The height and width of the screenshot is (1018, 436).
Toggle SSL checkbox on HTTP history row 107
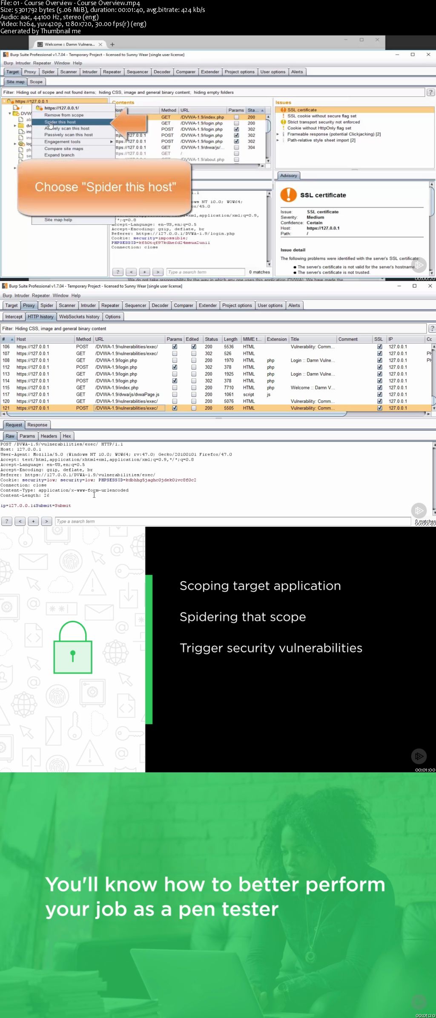pyautogui.click(x=380, y=354)
